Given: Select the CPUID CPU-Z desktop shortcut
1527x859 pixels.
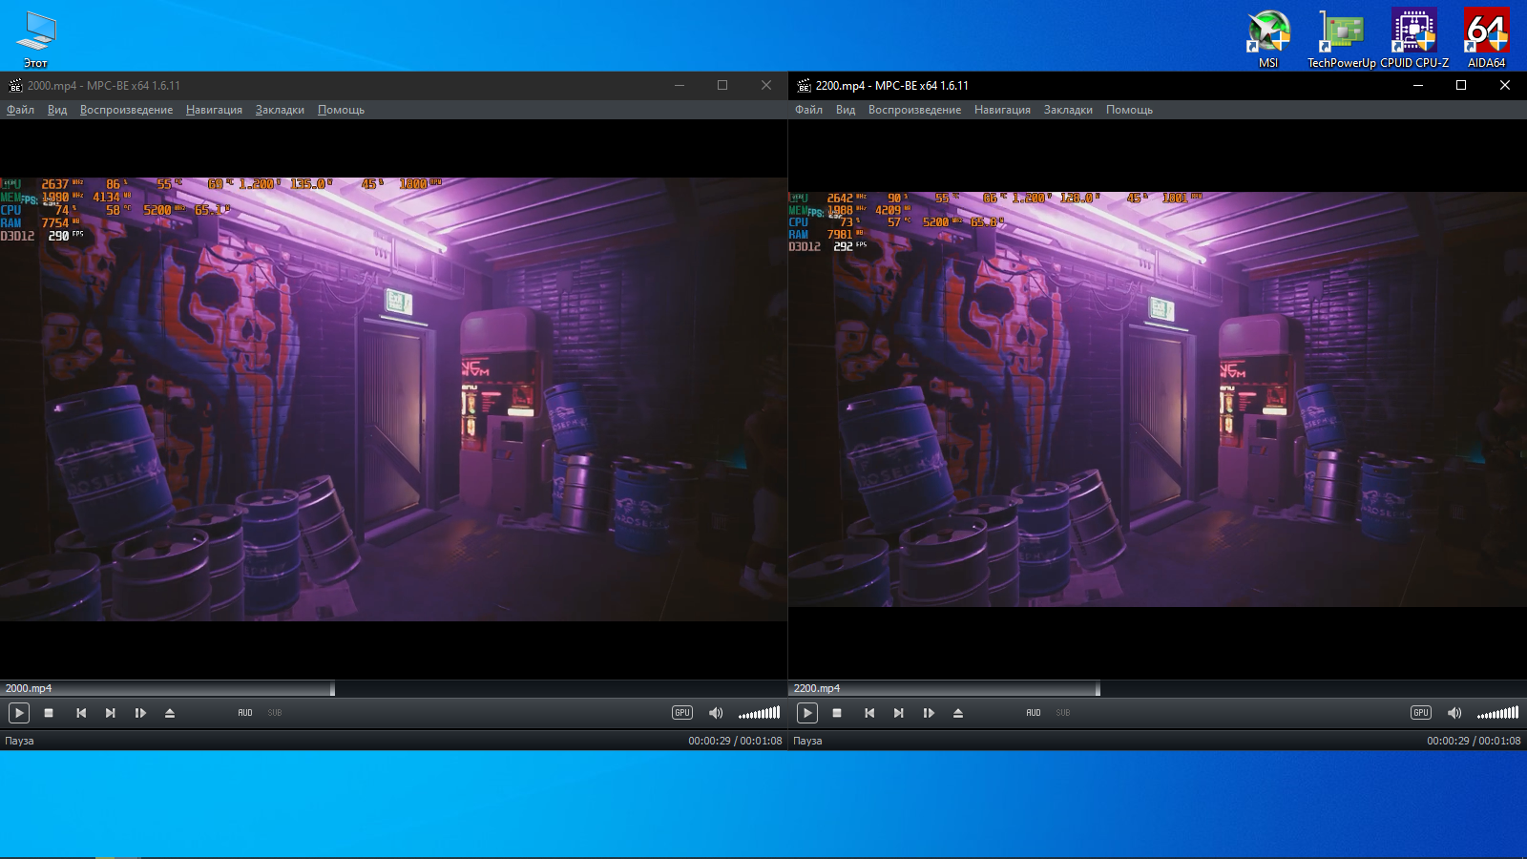Looking at the screenshot, I should [1414, 38].
